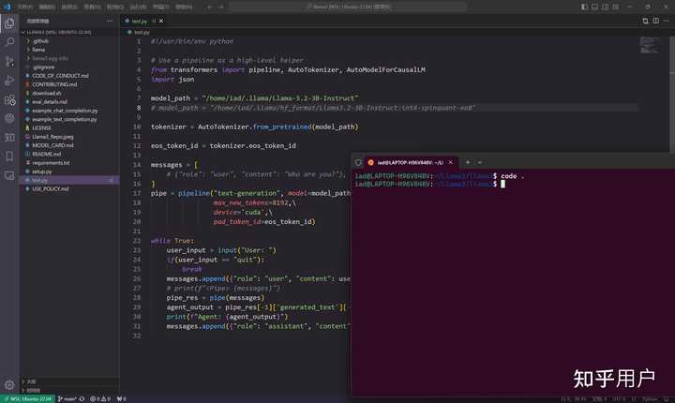
Task: Click the new tab plus in terminal
Action: (468, 162)
